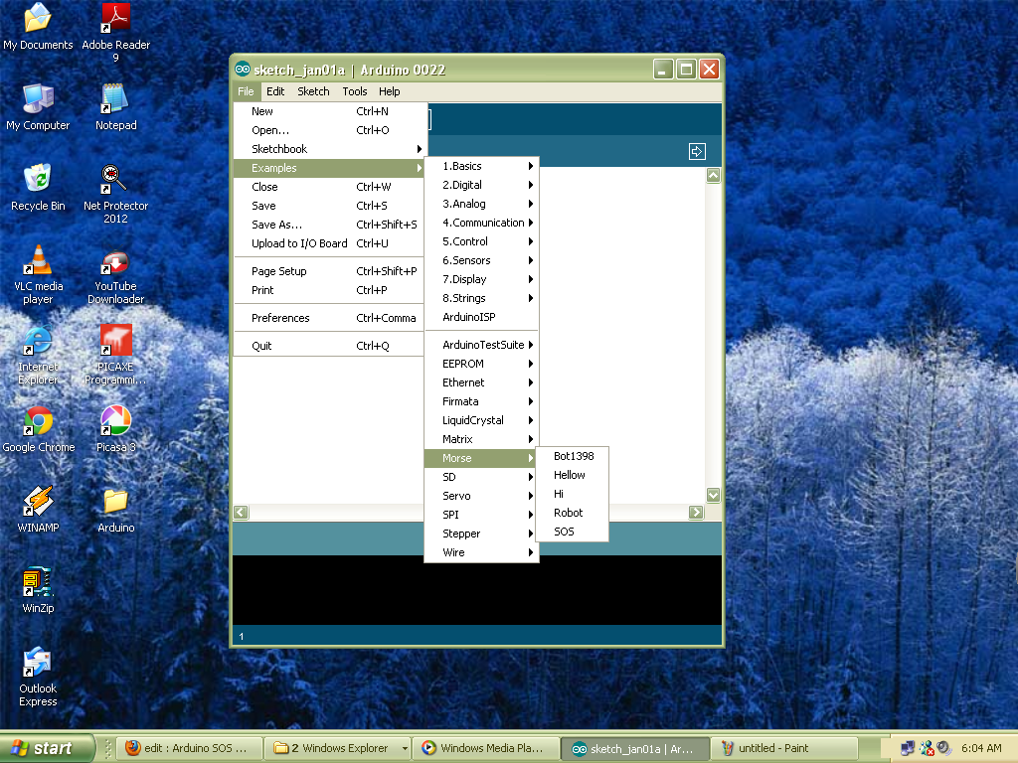
Task: Click the highlighted Morse submenu
Action: (481, 458)
